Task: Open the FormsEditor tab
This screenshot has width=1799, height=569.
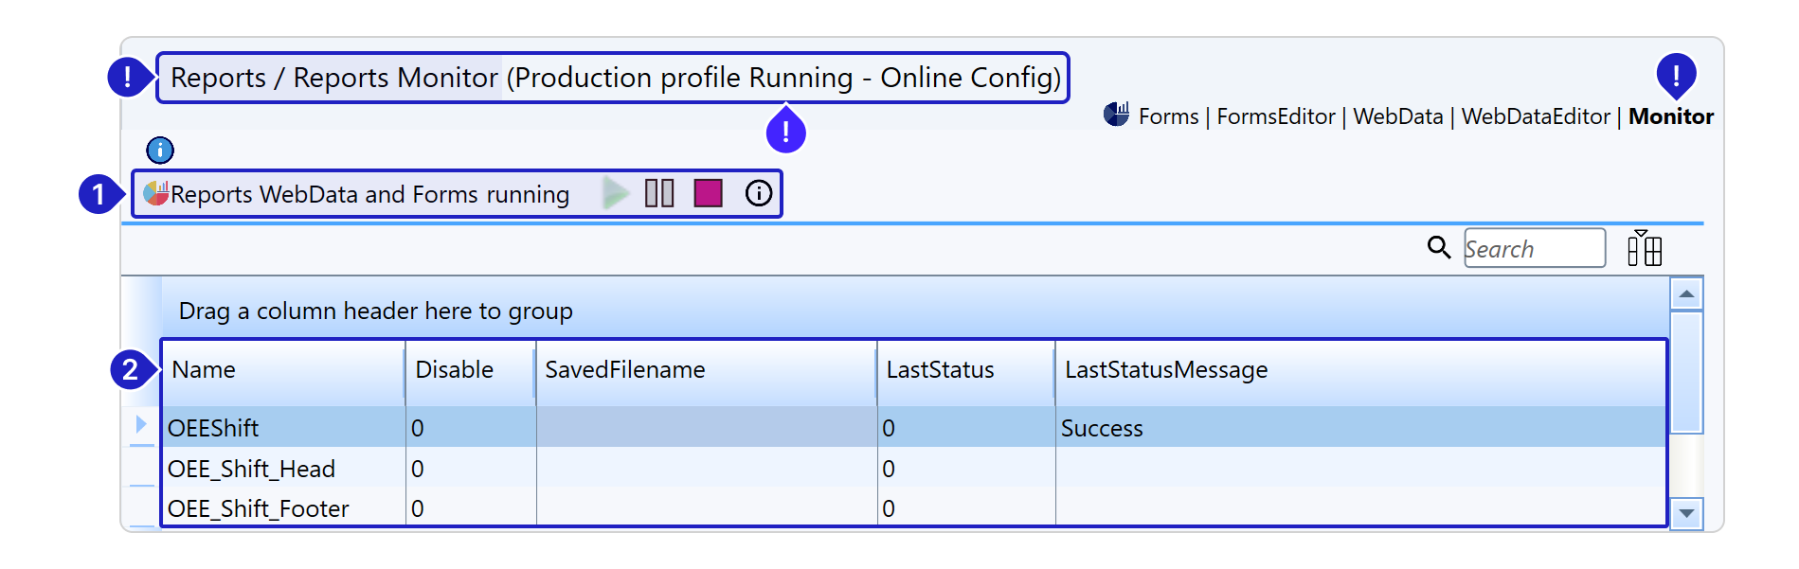Action: coord(1275,116)
